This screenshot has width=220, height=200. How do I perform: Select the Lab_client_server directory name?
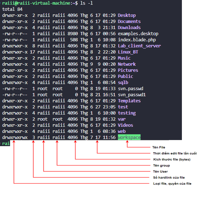click(x=139, y=46)
